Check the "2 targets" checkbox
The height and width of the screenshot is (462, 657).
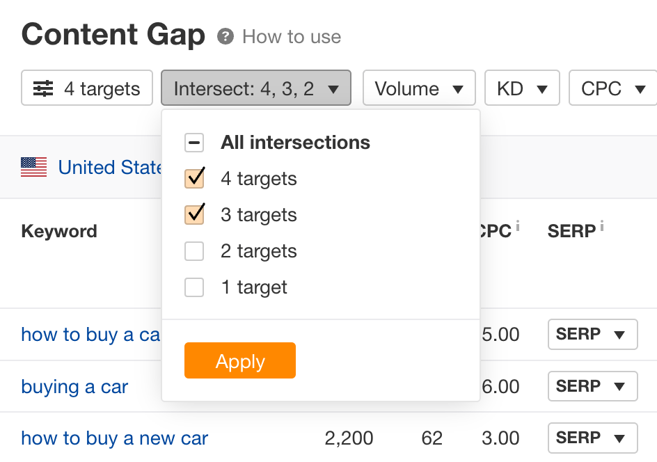pyautogui.click(x=194, y=251)
